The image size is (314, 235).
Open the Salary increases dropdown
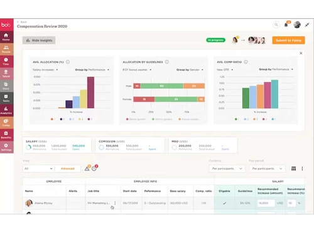pyautogui.click(x=45, y=70)
